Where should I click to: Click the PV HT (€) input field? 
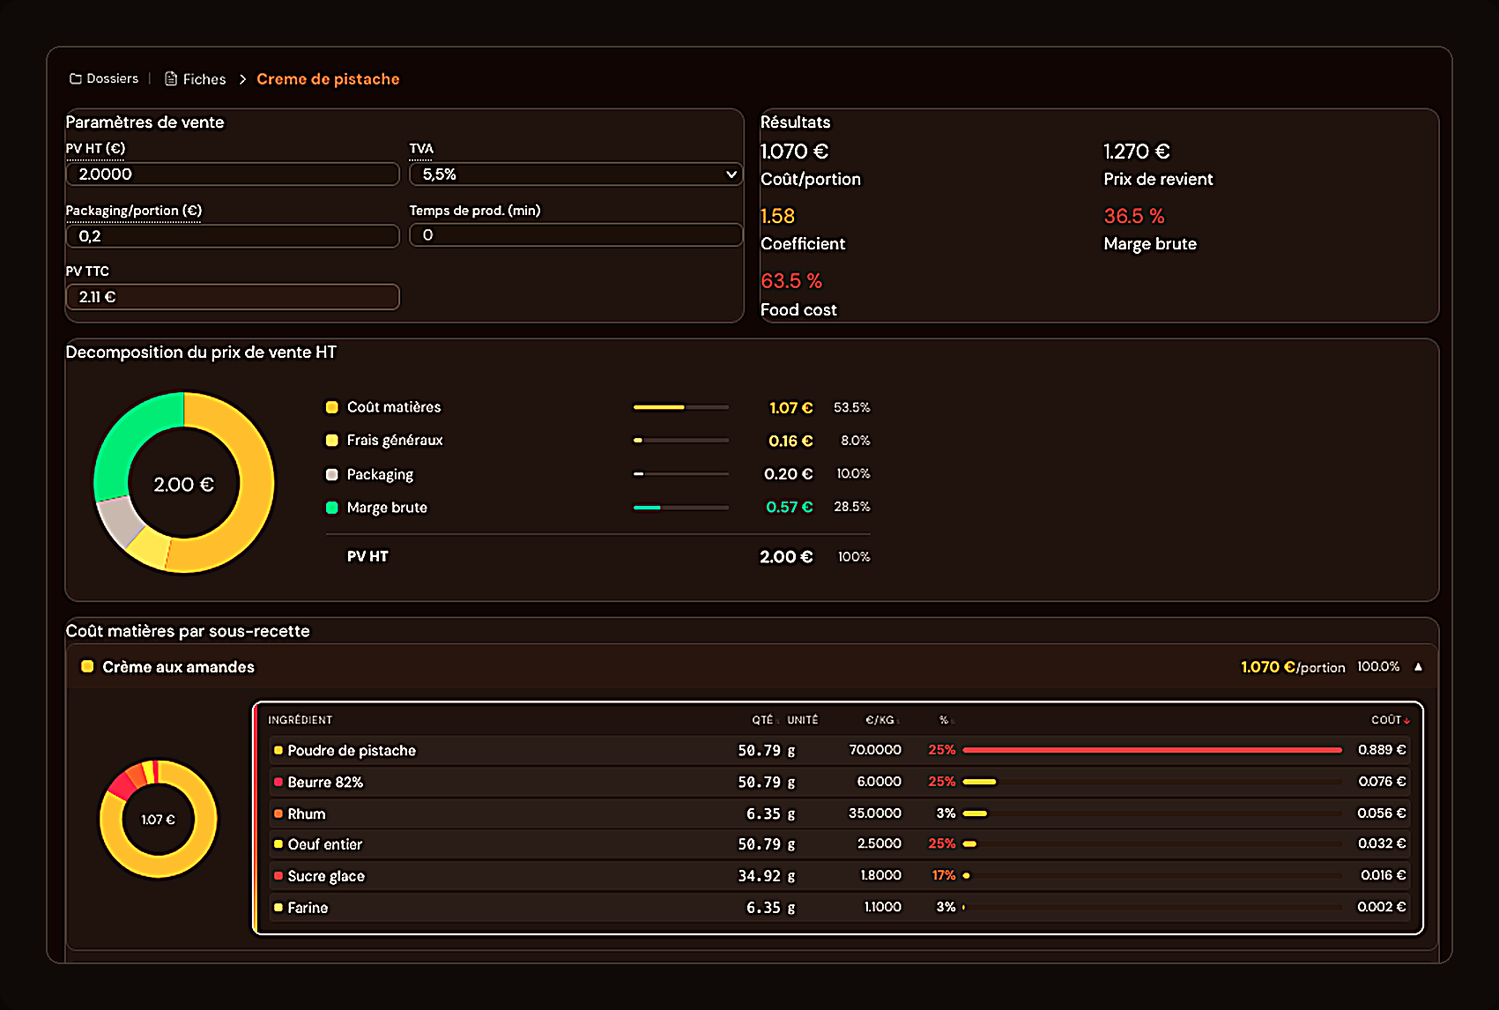(233, 175)
